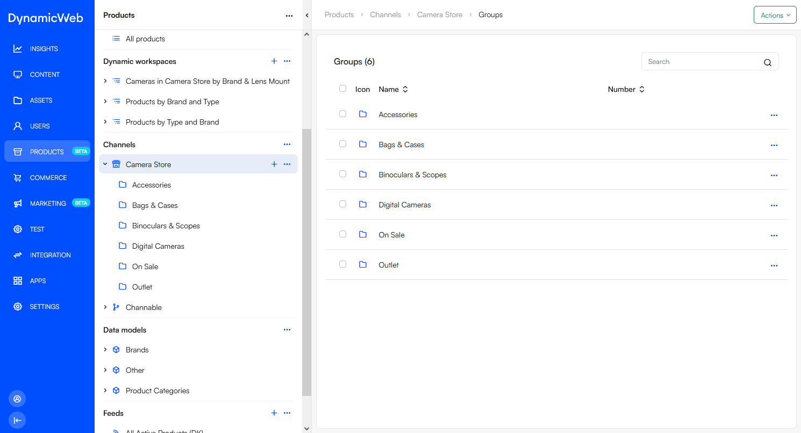
Task: Select the Products menu item in sidebar
Action: 47,151
